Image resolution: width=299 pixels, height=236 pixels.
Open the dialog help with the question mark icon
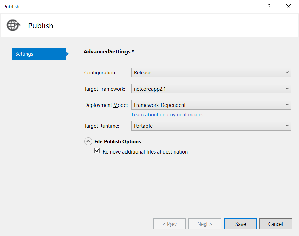coord(269,6)
